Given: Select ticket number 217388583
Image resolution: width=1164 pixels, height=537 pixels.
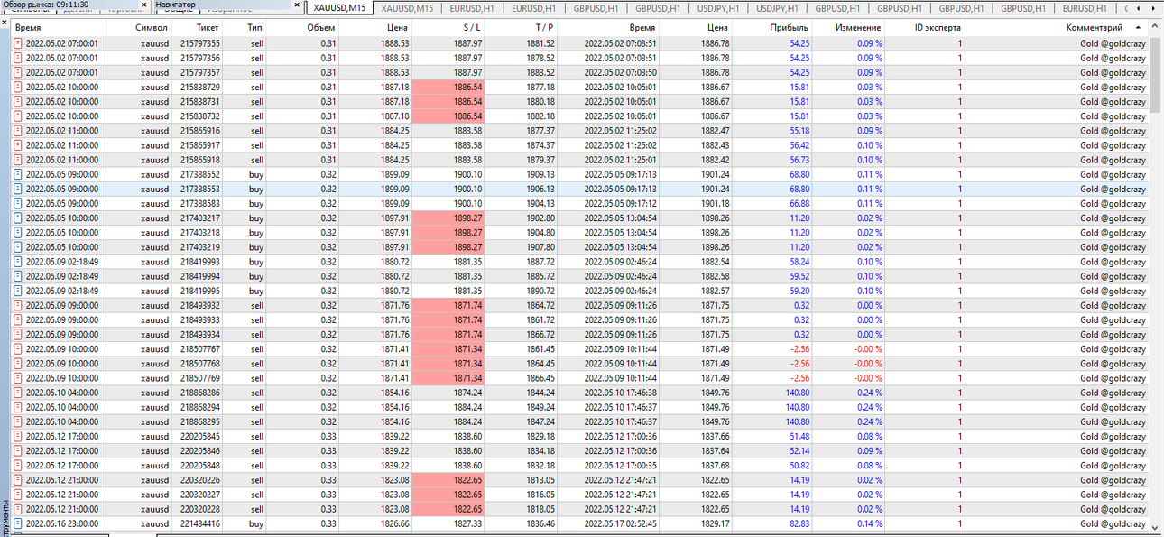Looking at the screenshot, I should point(200,204).
